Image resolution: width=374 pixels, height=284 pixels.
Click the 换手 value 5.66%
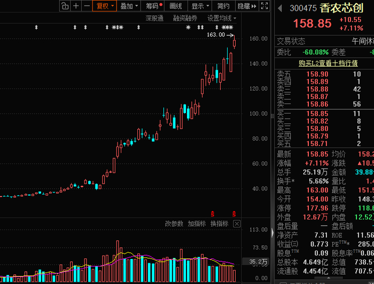click(318, 181)
